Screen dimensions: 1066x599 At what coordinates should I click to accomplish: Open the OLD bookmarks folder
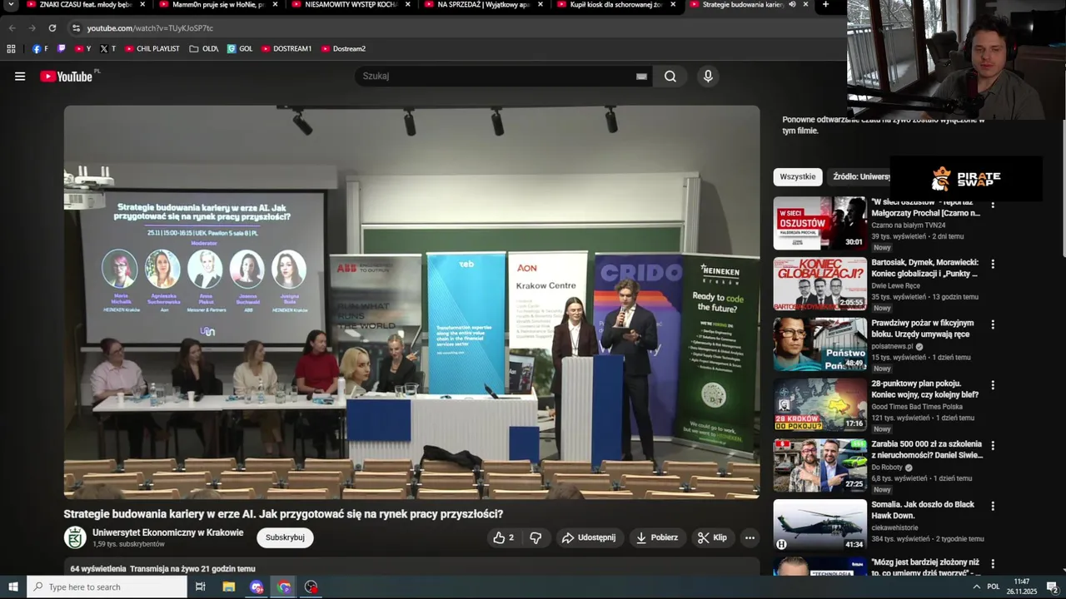coord(204,49)
